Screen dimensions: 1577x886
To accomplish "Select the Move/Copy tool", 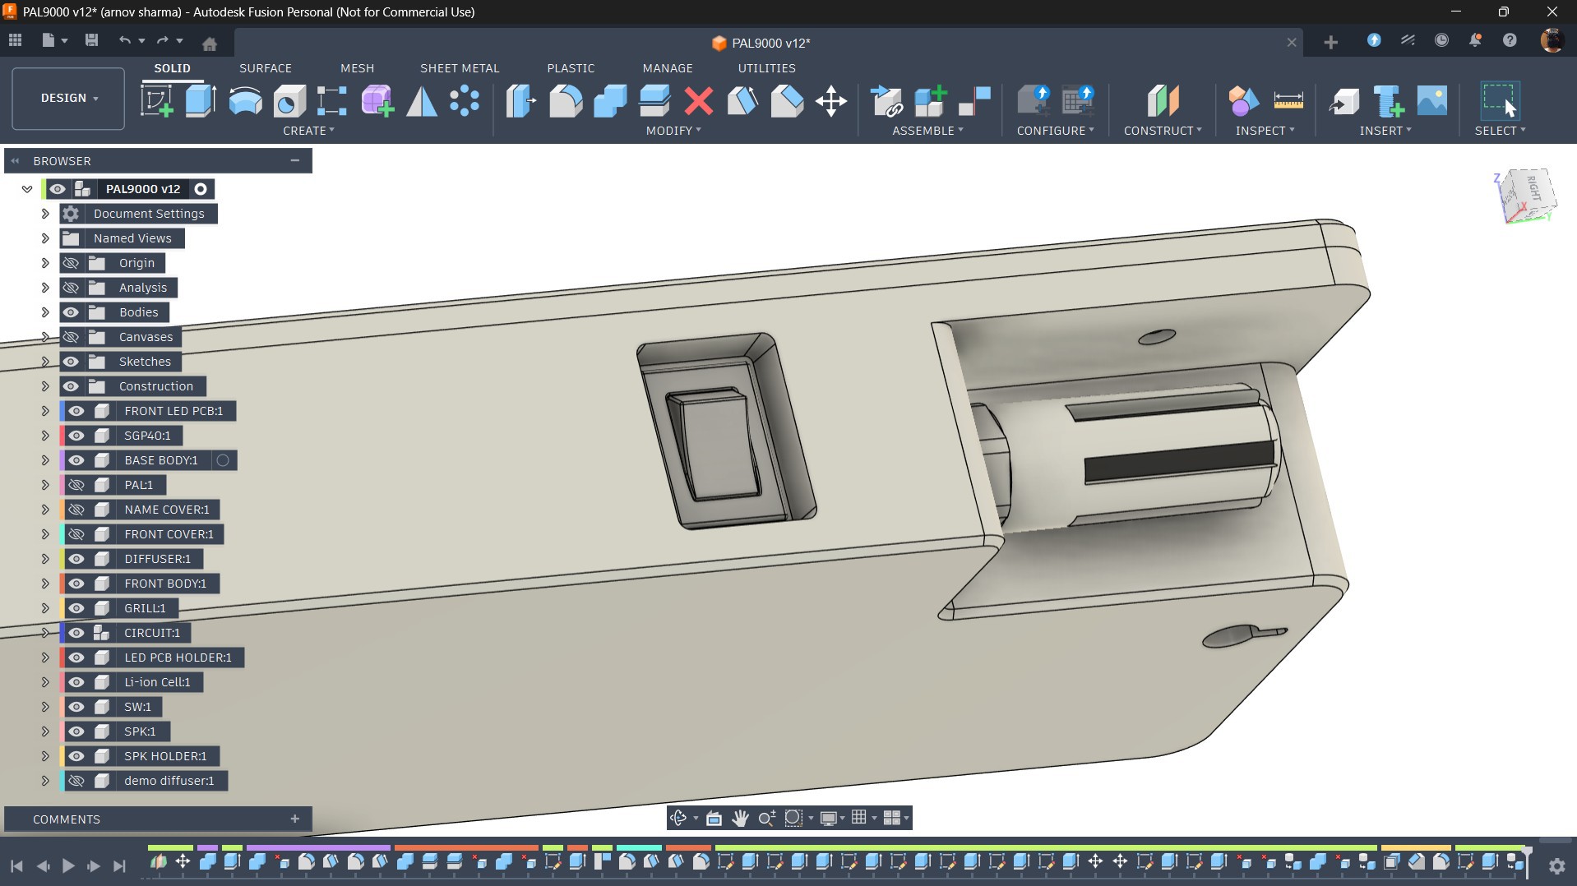I will [830, 101].
